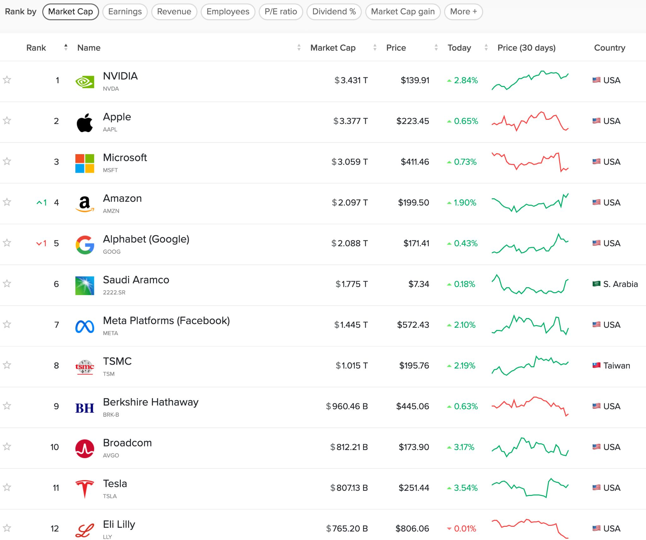Click the Meta Platforms logo icon
Viewport: 646px width, 540px height.
(85, 326)
